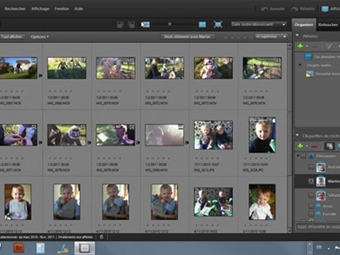This screenshot has width=340, height=255.
Task: Click the first album icon in Albums list
Action: click(308, 57)
